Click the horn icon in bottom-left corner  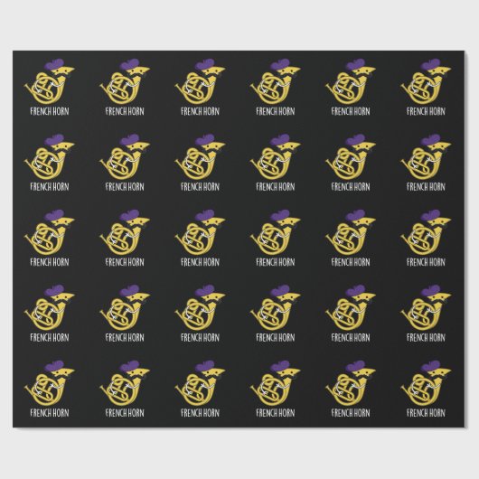(x=49, y=384)
